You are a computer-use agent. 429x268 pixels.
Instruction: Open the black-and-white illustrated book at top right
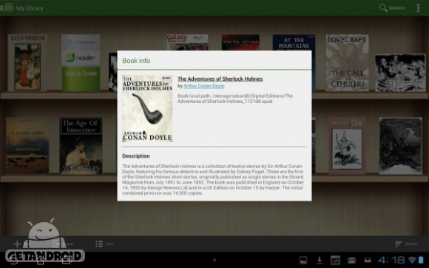pyautogui.click(x=400, y=73)
